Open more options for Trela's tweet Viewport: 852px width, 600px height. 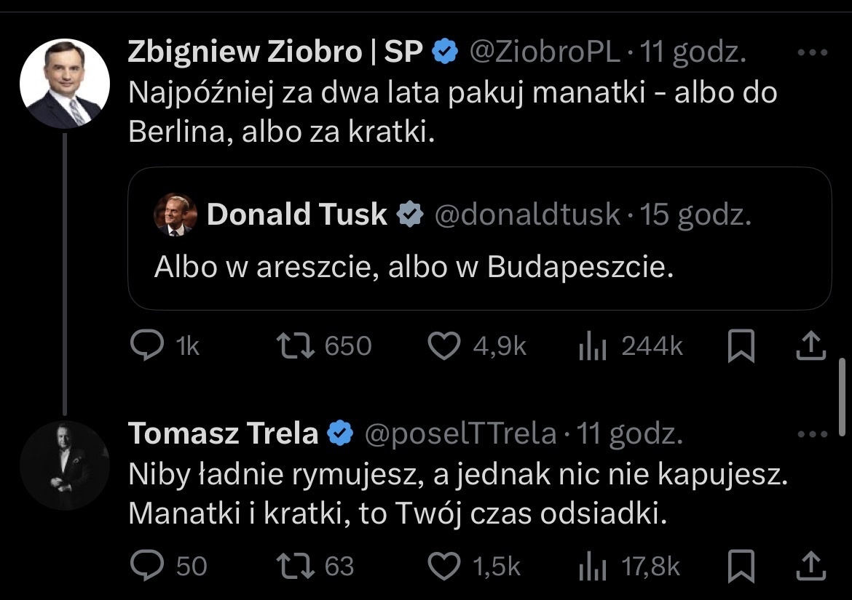813,434
